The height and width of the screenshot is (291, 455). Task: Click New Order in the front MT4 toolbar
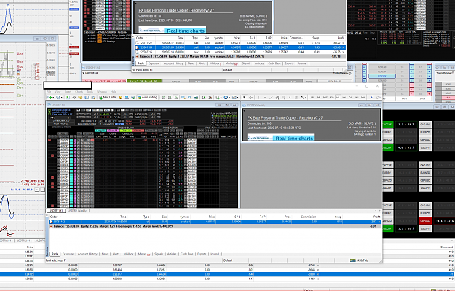click(x=108, y=98)
